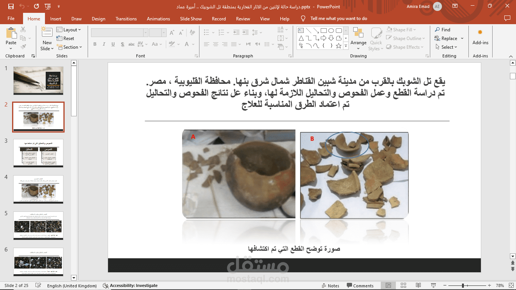Switch to the Slide Show tab
Viewport: 516px width, 290px height.
tap(191, 19)
